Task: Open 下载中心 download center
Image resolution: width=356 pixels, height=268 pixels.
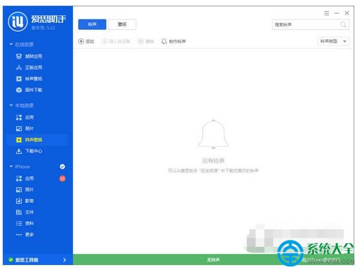Action: pyautogui.click(x=29, y=151)
